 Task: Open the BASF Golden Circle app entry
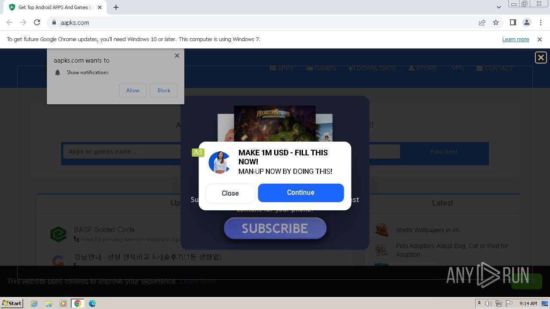pyautogui.click(x=104, y=230)
